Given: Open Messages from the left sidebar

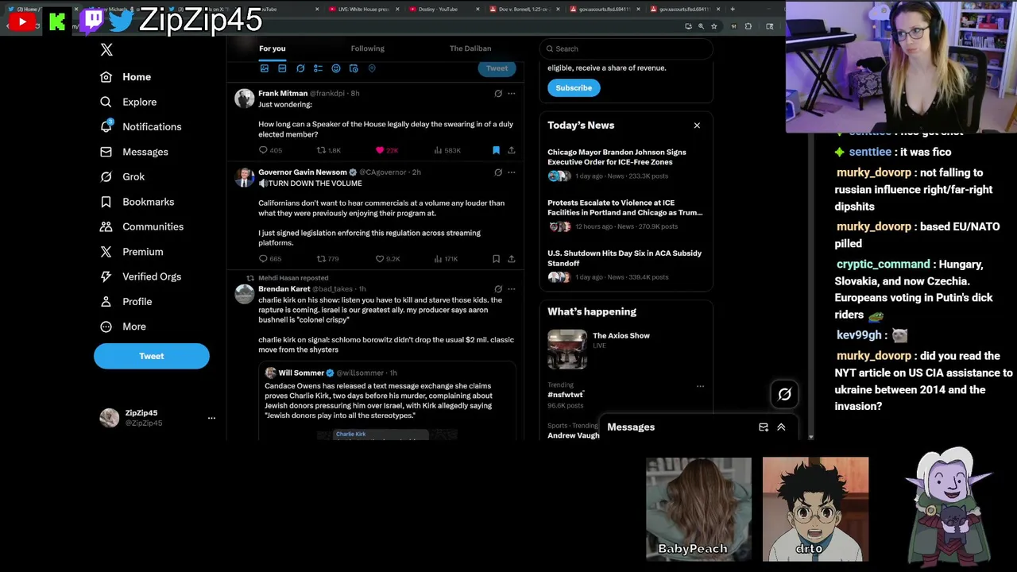Looking at the screenshot, I should [133, 152].
